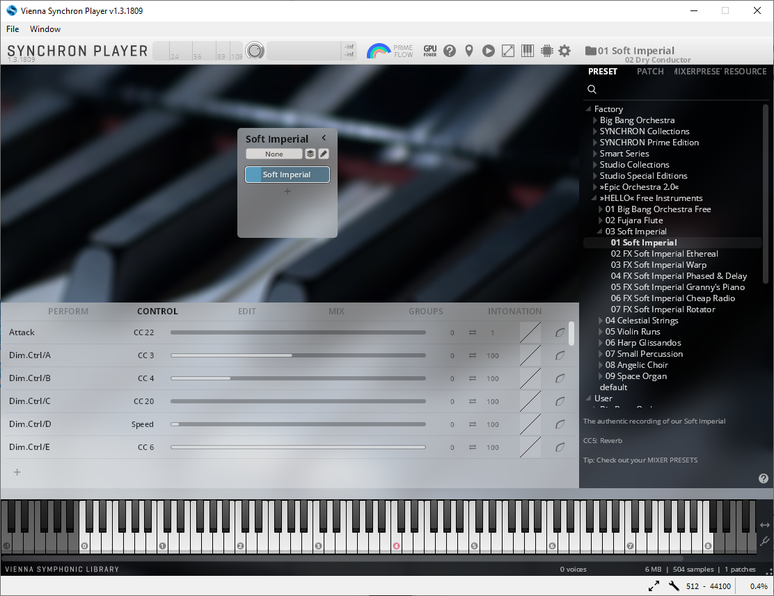774x596 pixels.
Task: Expand SYNCHRON Collections folder
Action: point(595,131)
